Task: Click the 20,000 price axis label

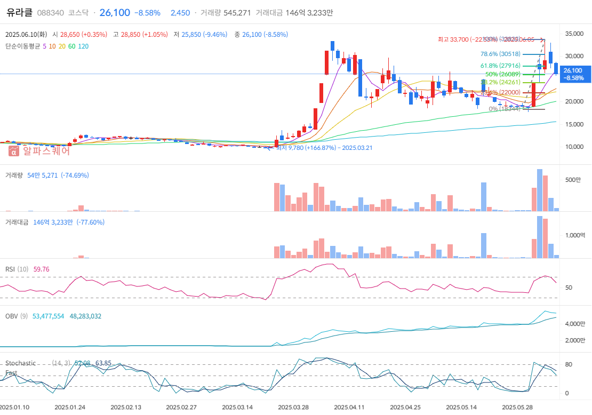Action: (574, 101)
